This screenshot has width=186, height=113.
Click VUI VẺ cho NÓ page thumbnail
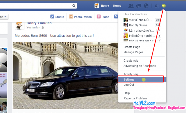click(126, 20)
